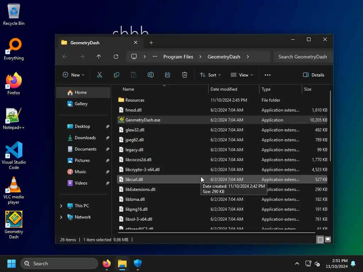Image resolution: width=363 pixels, height=272 pixels.
Task: Switch to details list view icon in status bar
Action: (320, 240)
